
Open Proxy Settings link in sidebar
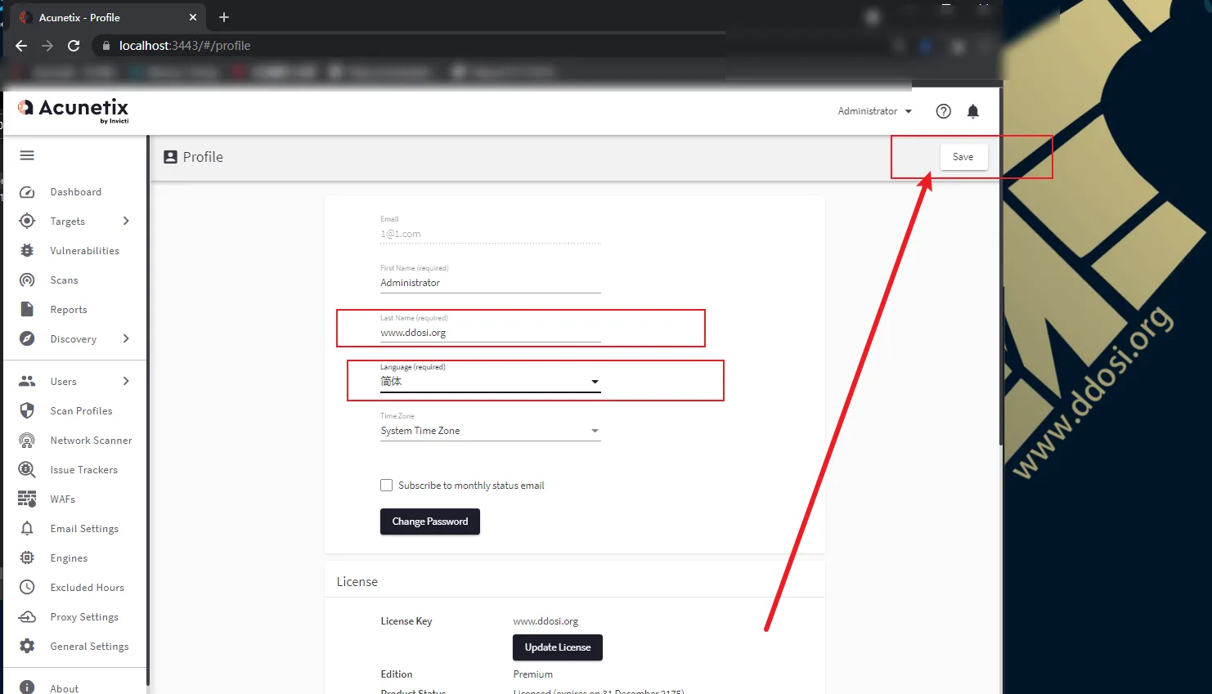[84, 617]
